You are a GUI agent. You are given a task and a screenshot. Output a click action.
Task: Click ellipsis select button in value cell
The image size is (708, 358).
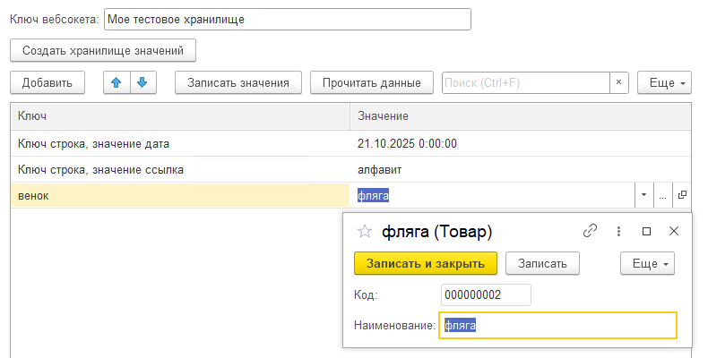click(x=663, y=195)
